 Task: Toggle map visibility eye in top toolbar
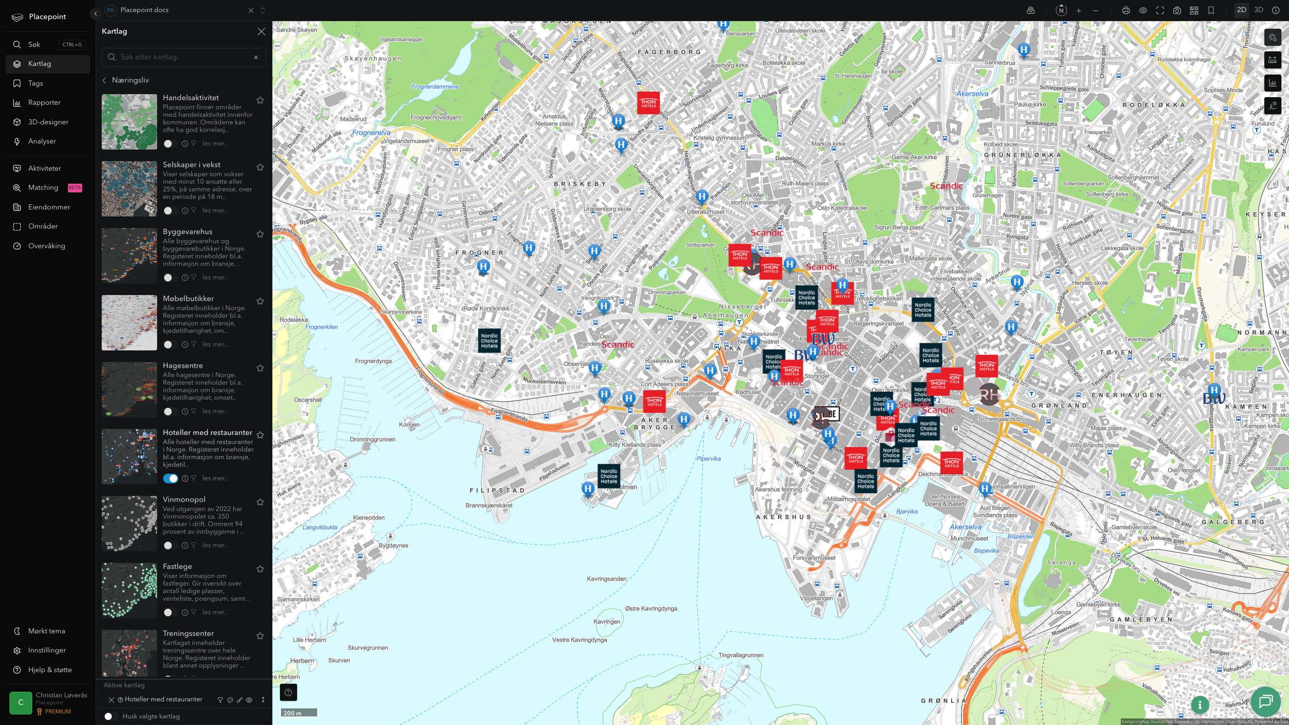click(1143, 11)
